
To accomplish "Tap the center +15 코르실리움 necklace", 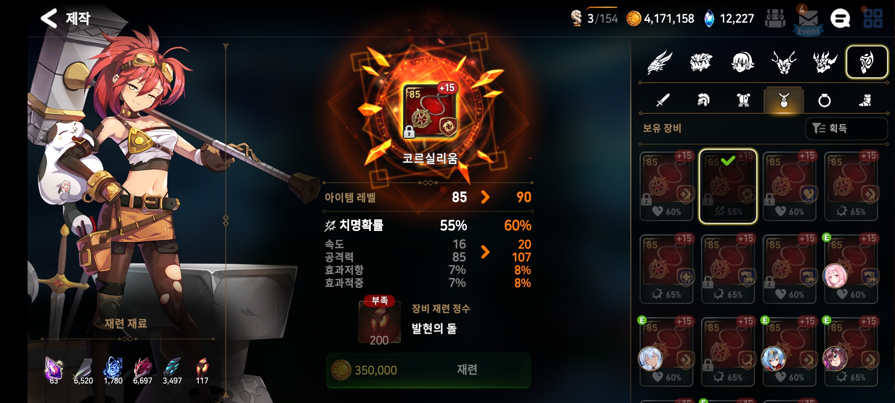I will (x=431, y=111).
